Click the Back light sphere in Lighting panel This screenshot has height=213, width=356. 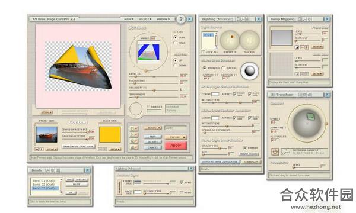[250, 40]
